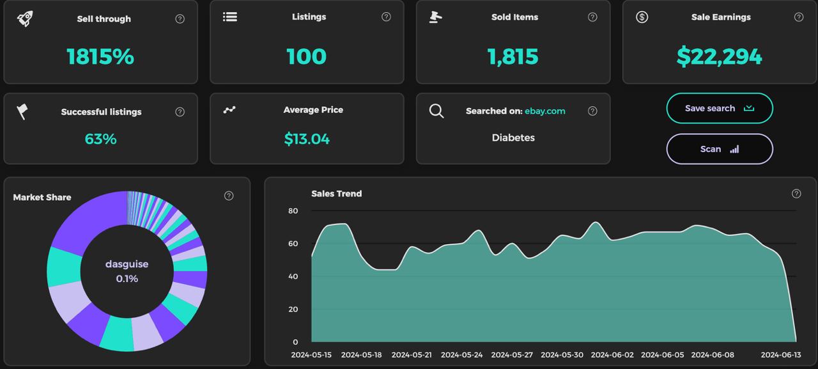Click the 1815% sell through value
The height and width of the screenshot is (369, 818).
pos(100,57)
